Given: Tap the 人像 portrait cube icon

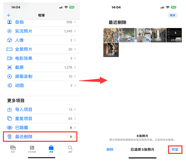Looking at the screenshot, I should pos(9,40).
